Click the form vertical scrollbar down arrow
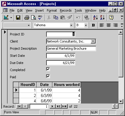The image size is (125, 116). (x=121, y=101)
